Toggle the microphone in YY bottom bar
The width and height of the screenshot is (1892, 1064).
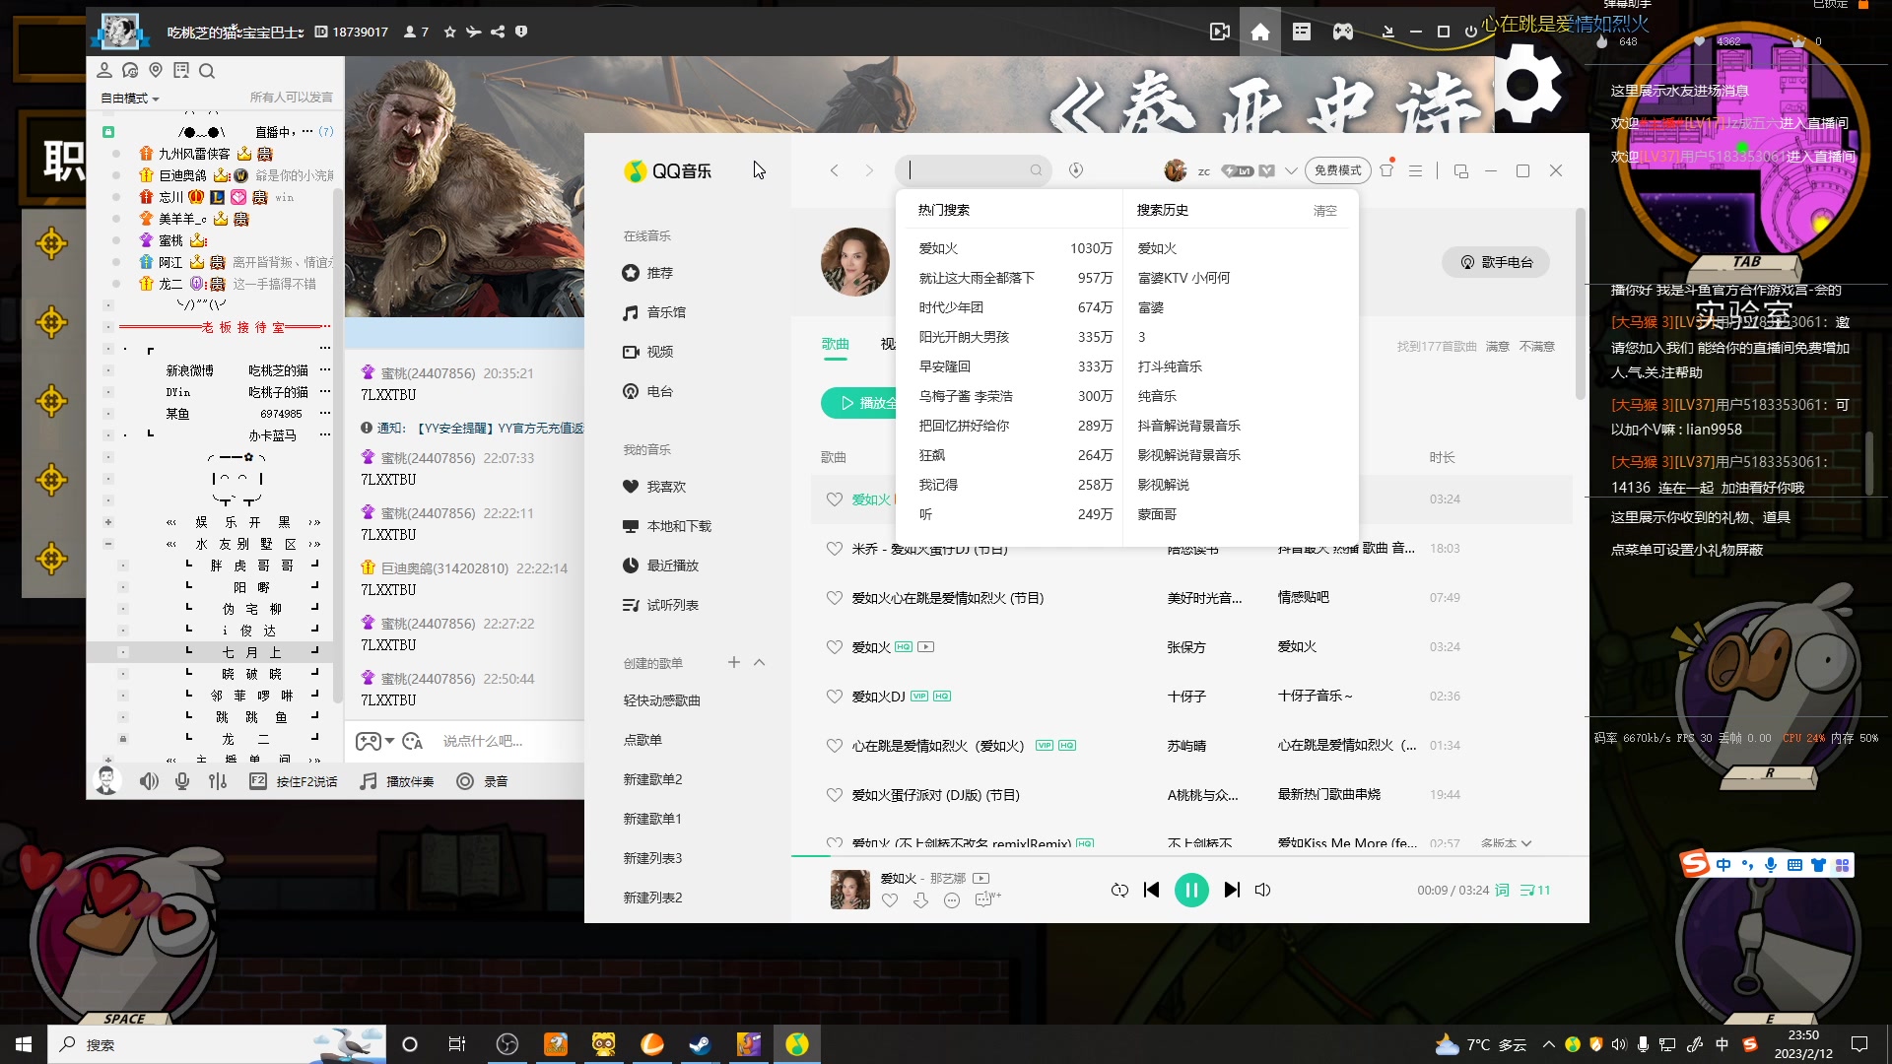[x=182, y=781]
